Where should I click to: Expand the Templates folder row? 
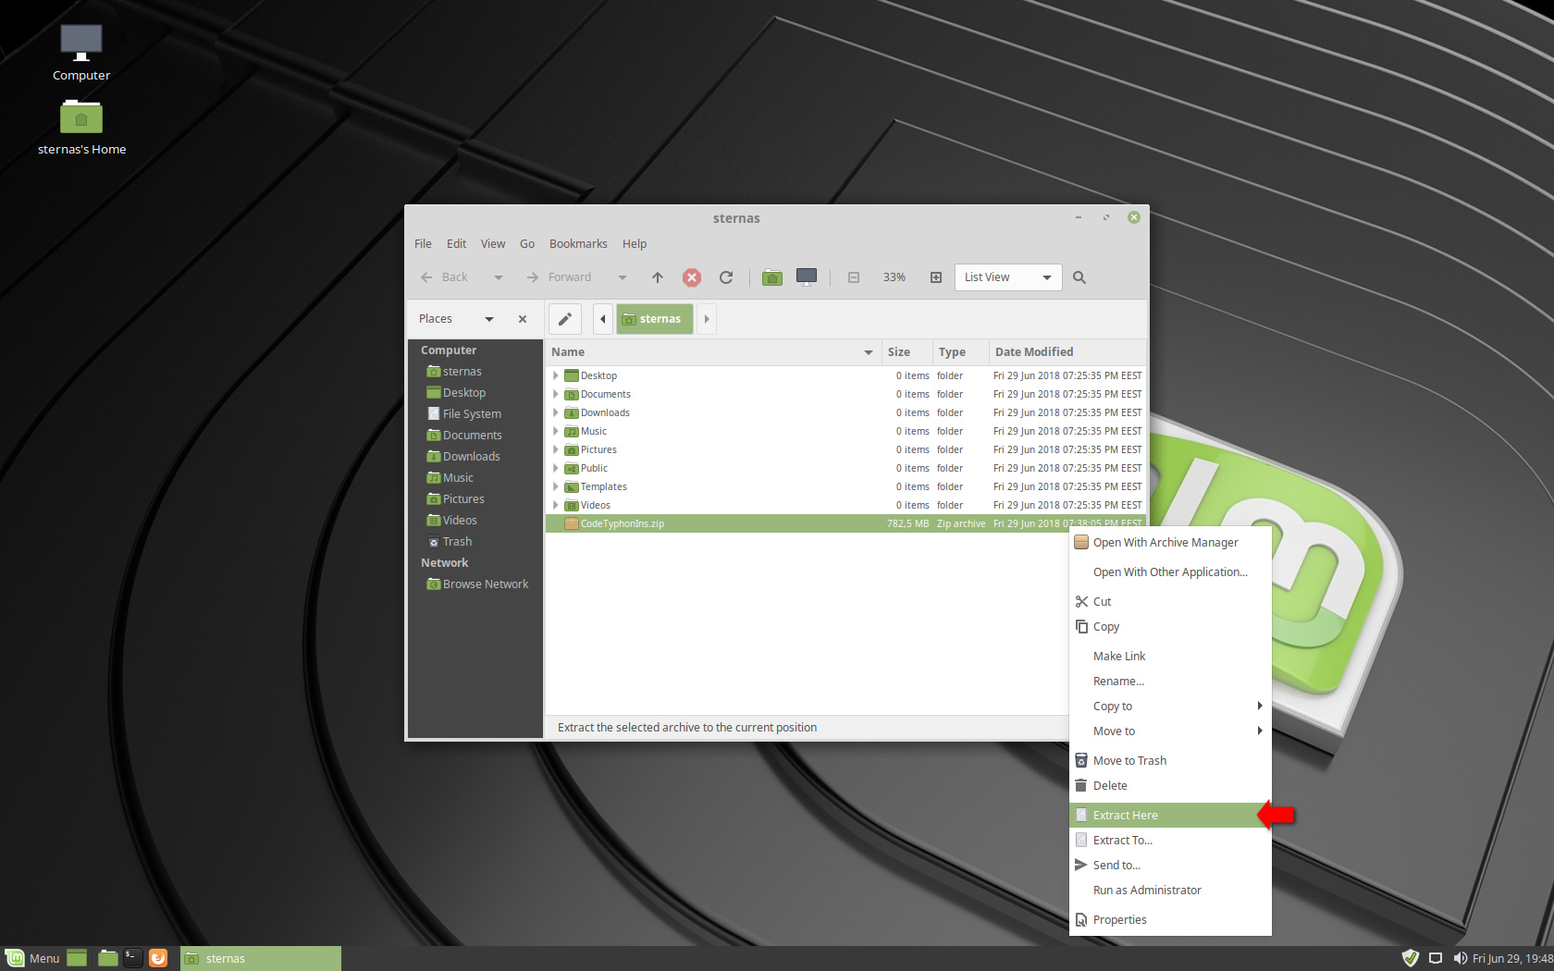pyautogui.click(x=556, y=486)
